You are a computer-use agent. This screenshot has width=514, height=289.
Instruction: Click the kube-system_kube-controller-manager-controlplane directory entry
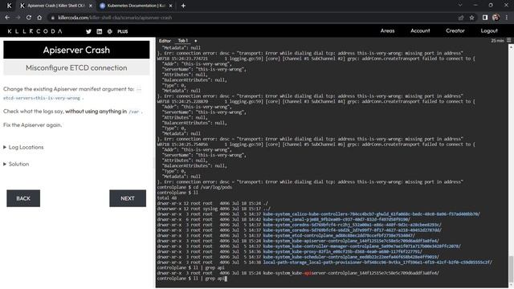(x=362, y=246)
